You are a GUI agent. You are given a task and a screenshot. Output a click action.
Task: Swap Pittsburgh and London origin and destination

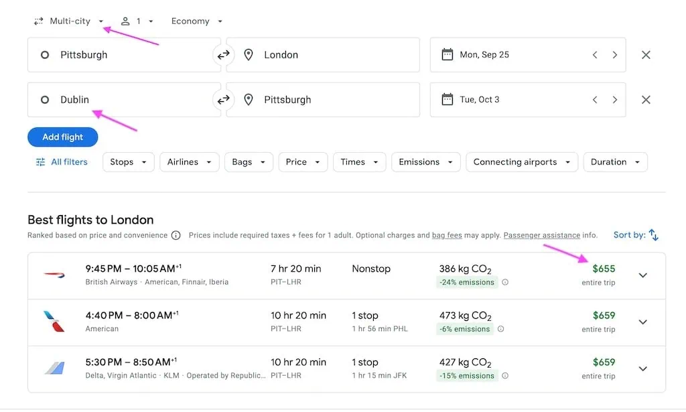(224, 55)
